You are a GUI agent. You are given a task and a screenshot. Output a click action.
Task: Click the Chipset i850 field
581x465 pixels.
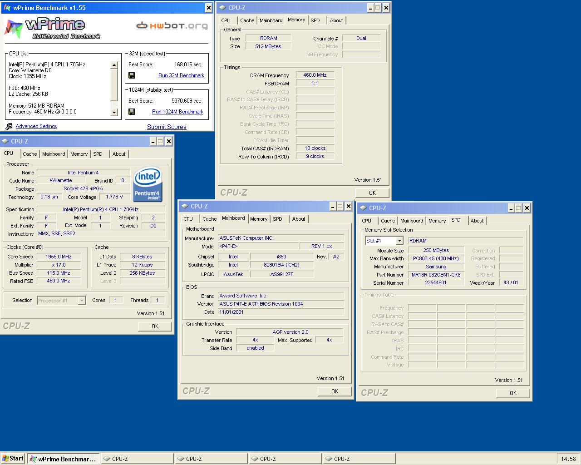(281, 257)
